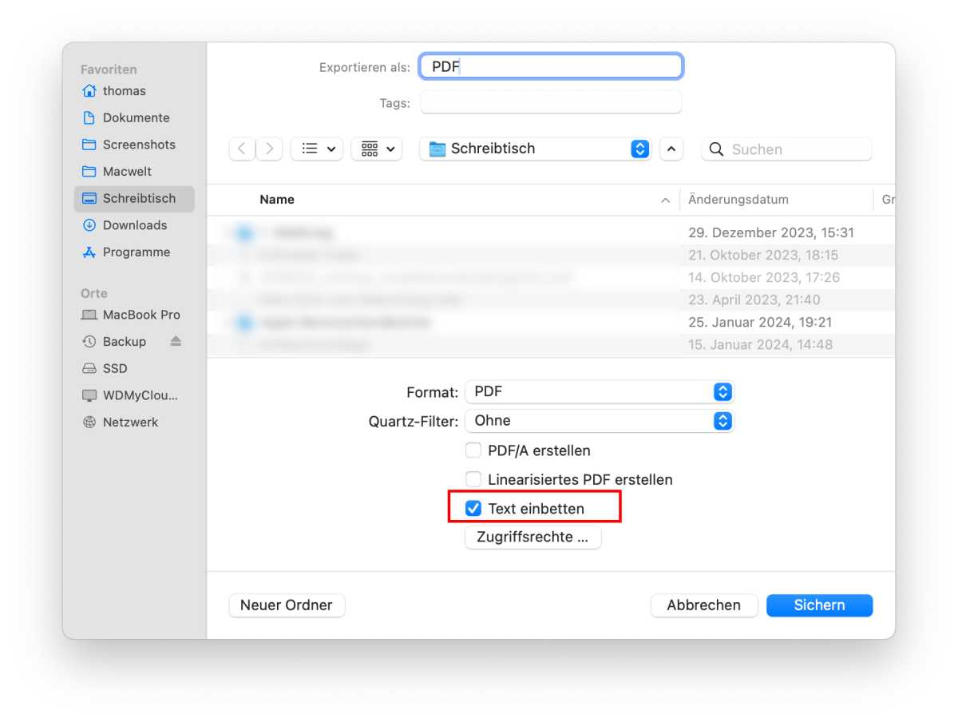The width and height of the screenshot is (958, 722).
Task: Click into the Tags input field
Action: coord(551,103)
